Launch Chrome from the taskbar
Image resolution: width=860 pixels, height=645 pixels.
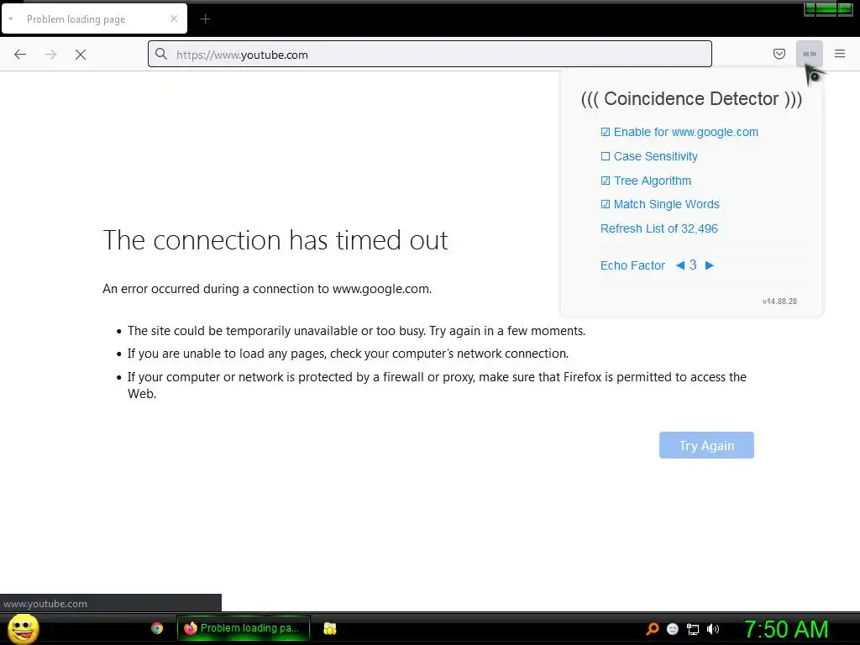157,628
